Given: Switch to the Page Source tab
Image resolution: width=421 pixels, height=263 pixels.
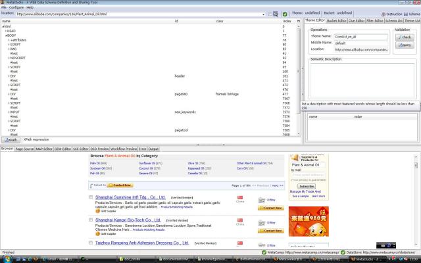Looking at the screenshot, I should coord(24,149).
